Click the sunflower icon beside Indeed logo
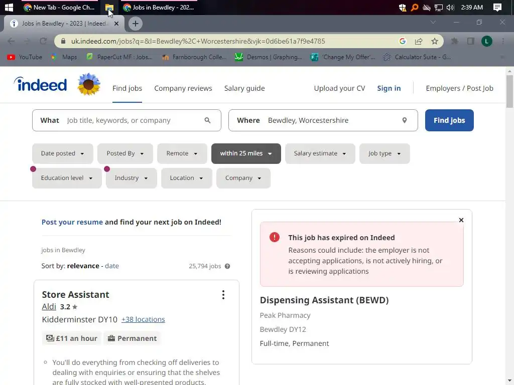Screen dimensions: 514x385 click(89, 84)
